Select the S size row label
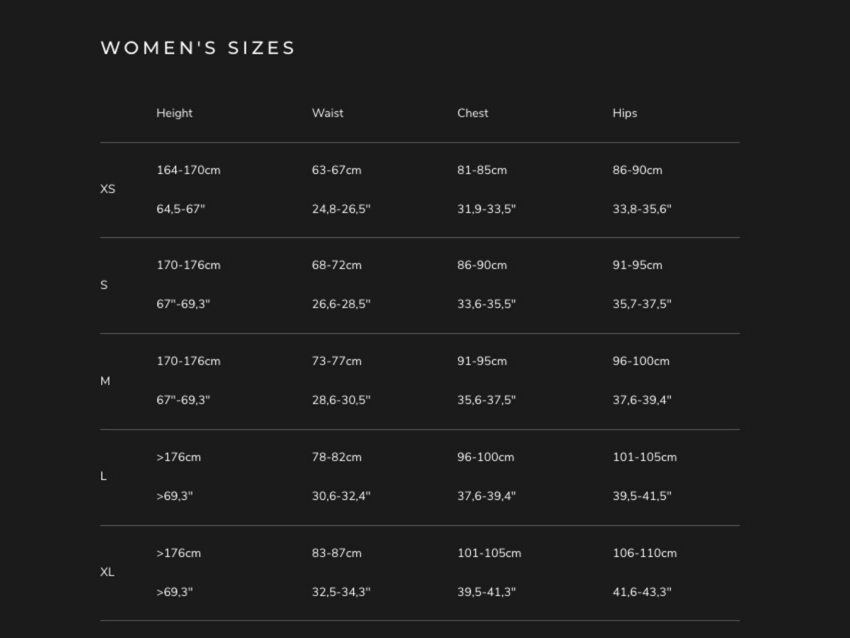The height and width of the screenshot is (638, 850). (x=104, y=285)
